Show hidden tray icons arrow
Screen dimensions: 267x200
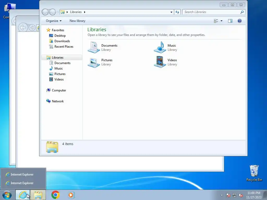[x=222, y=195]
